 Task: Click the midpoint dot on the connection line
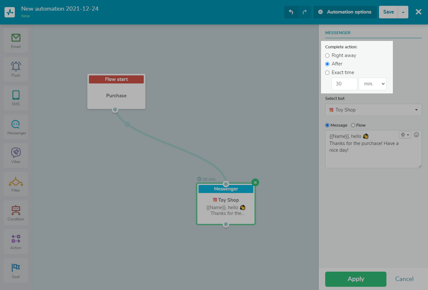point(127,124)
